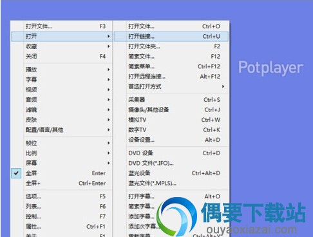The image size is (313, 237).
Task: Open 选项... F5 entry
Action: click(x=61, y=196)
